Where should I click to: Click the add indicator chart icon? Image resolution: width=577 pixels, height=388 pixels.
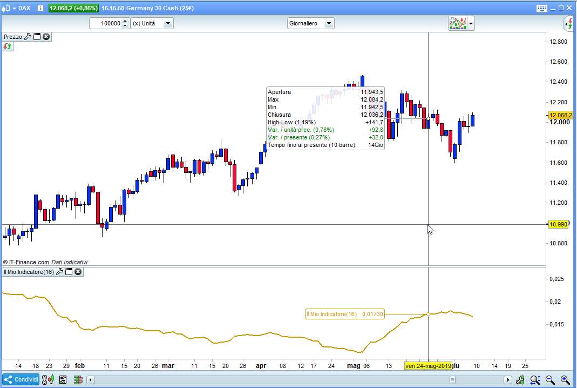click(457, 23)
